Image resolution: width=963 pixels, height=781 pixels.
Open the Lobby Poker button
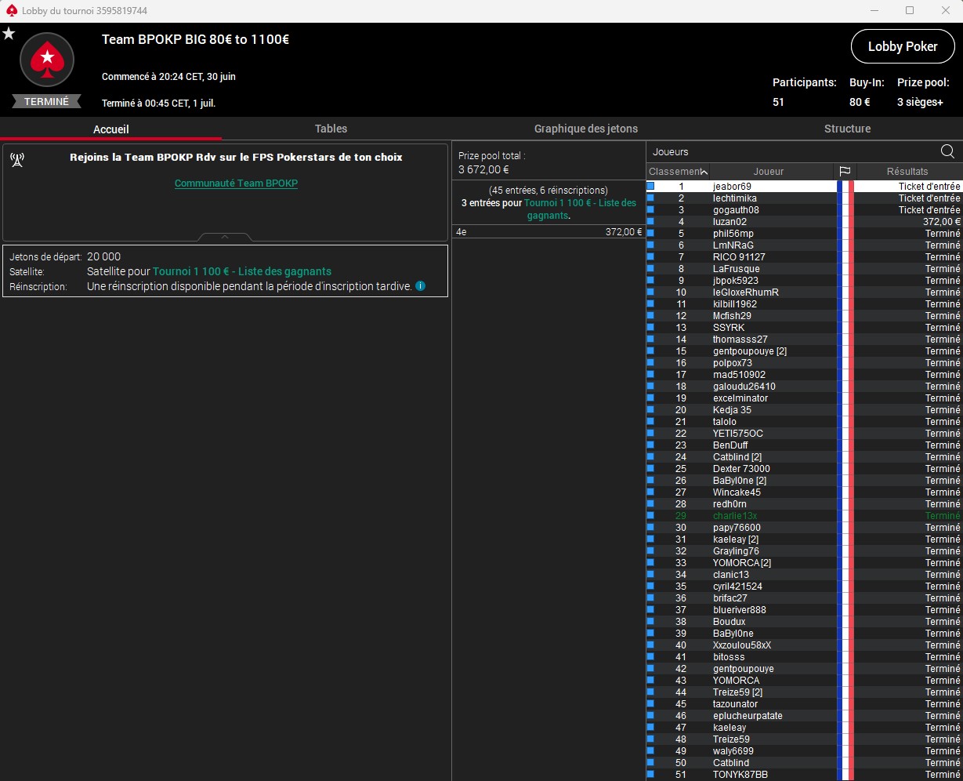[x=903, y=46]
